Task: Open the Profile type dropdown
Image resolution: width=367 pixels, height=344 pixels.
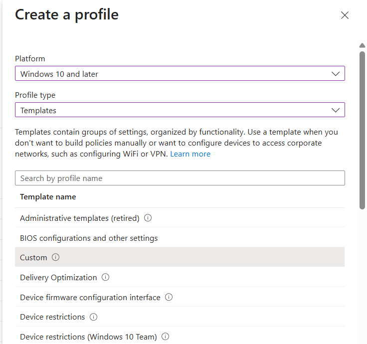Action: coord(180,110)
